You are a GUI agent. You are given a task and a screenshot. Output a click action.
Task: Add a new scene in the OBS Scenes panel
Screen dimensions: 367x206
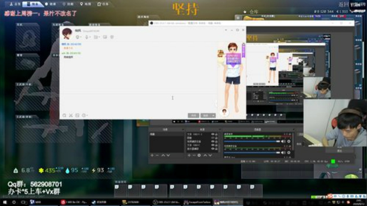pyautogui.click(x=152, y=155)
